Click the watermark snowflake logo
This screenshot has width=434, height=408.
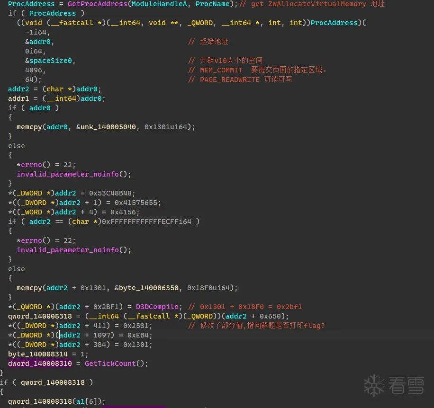coord(374,385)
